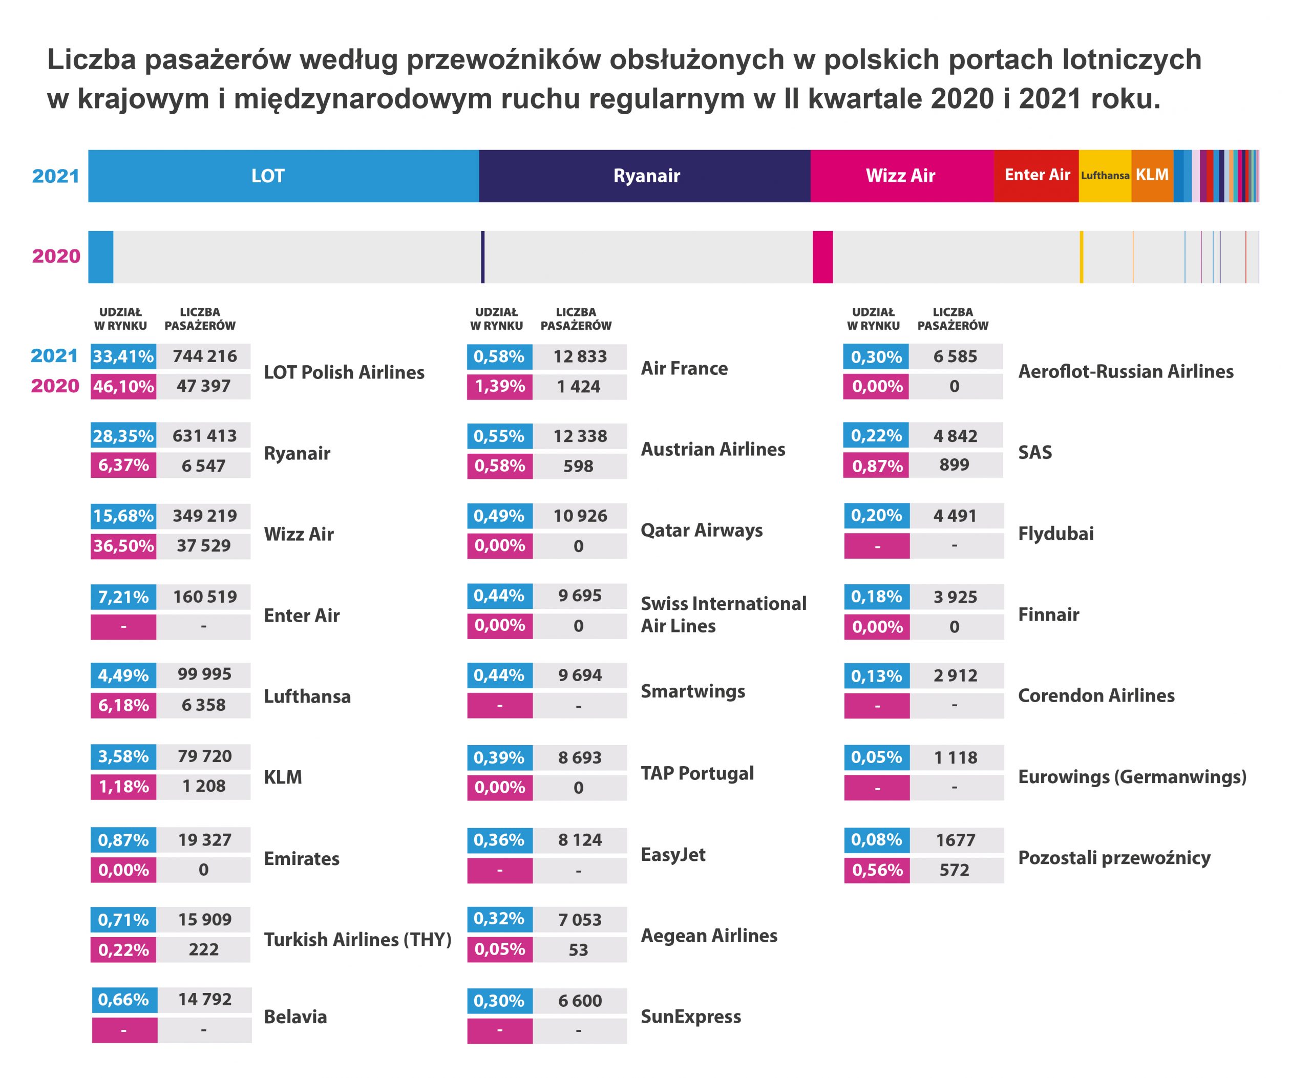Click the LOT segment in 2021 bar
The image size is (1311, 1078).
tap(283, 176)
